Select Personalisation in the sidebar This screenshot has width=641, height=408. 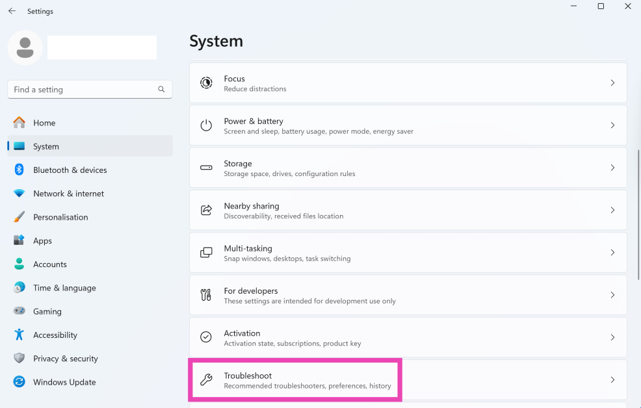click(x=60, y=218)
